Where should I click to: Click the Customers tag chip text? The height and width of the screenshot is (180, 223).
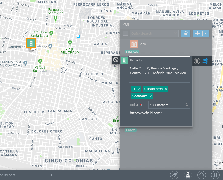154,89
